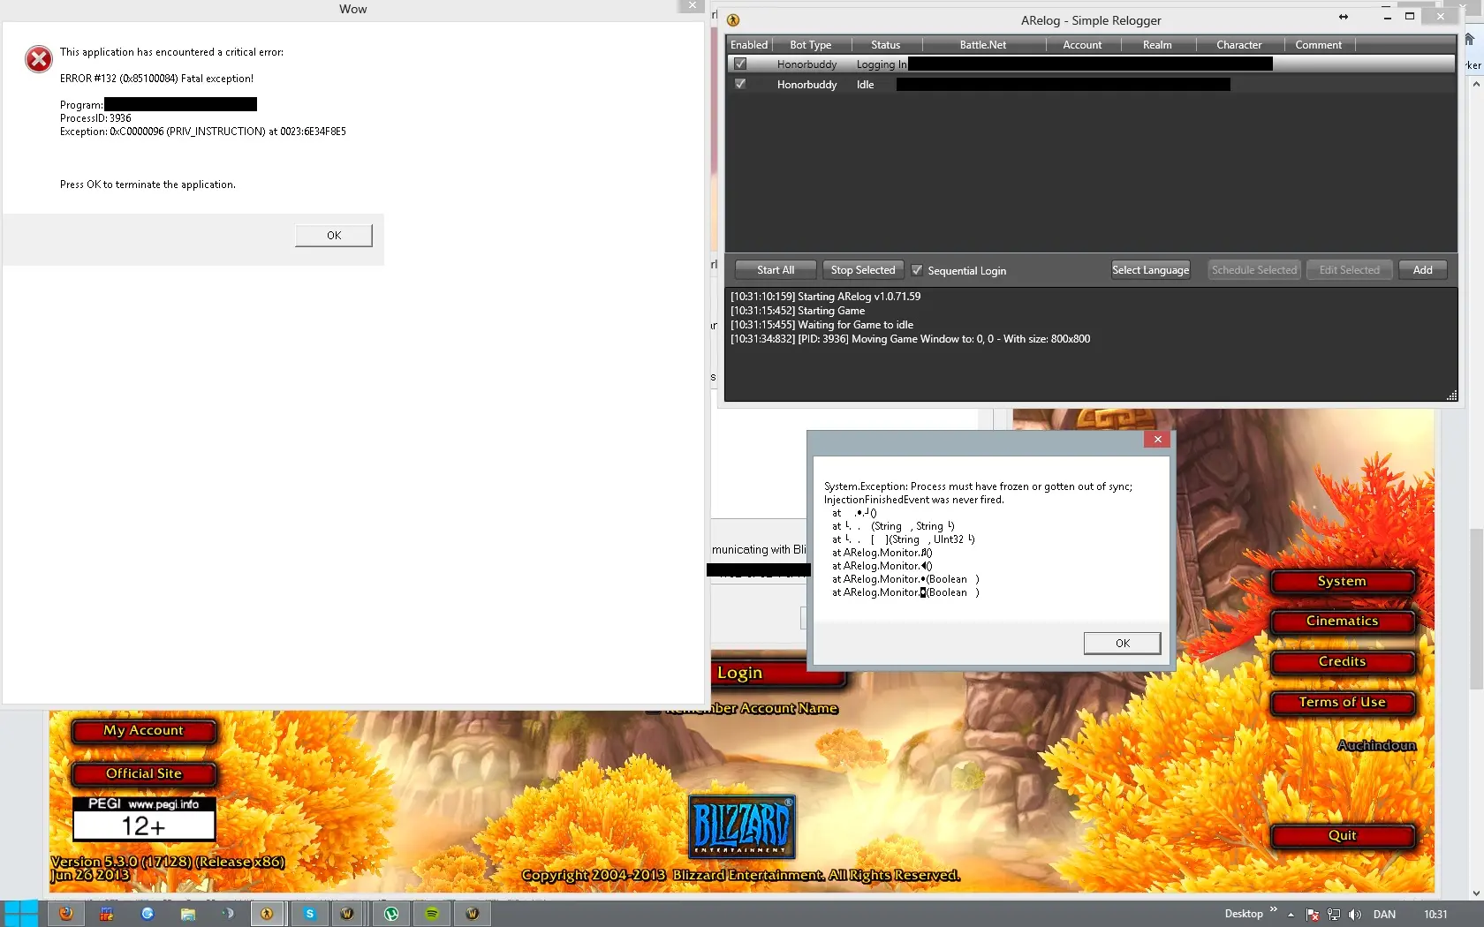The height and width of the screenshot is (927, 1484).
Task: Click the Blizzard Entertainment logo
Action: (x=741, y=826)
